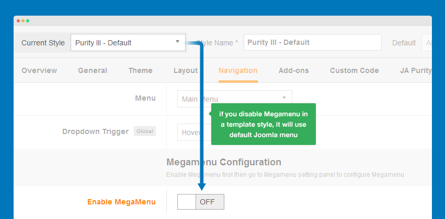The height and width of the screenshot is (219, 445).
Task: Click the Main Menu dropdown arrow icon
Action: [x=284, y=98]
